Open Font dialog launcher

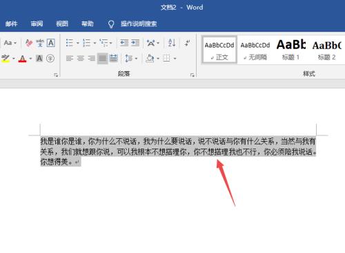point(56,75)
